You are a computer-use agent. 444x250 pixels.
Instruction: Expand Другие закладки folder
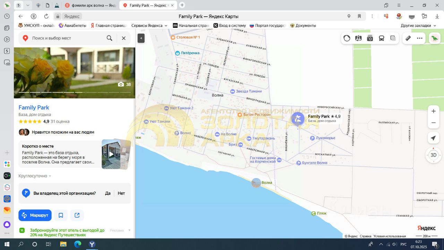[x=418, y=25]
